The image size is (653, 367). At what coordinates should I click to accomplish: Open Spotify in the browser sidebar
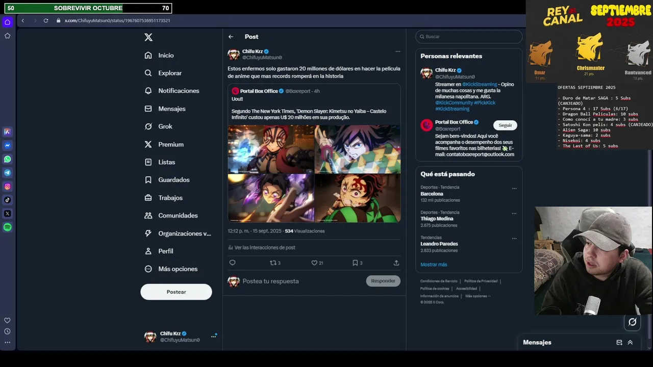coord(7,227)
